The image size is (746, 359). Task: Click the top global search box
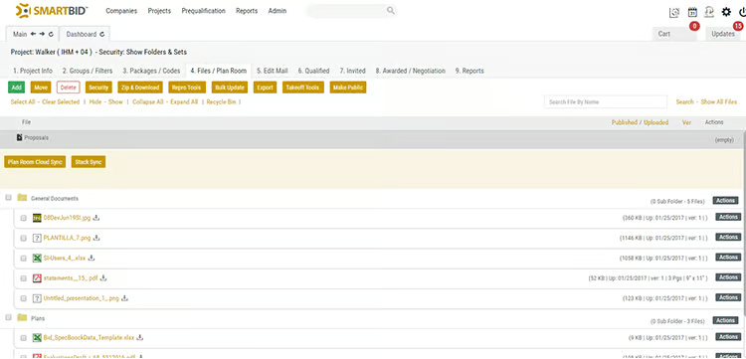pyautogui.click(x=351, y=11)
